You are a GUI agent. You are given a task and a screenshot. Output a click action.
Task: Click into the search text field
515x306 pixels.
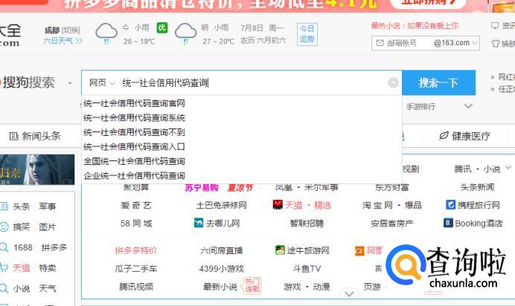[253, 83]
